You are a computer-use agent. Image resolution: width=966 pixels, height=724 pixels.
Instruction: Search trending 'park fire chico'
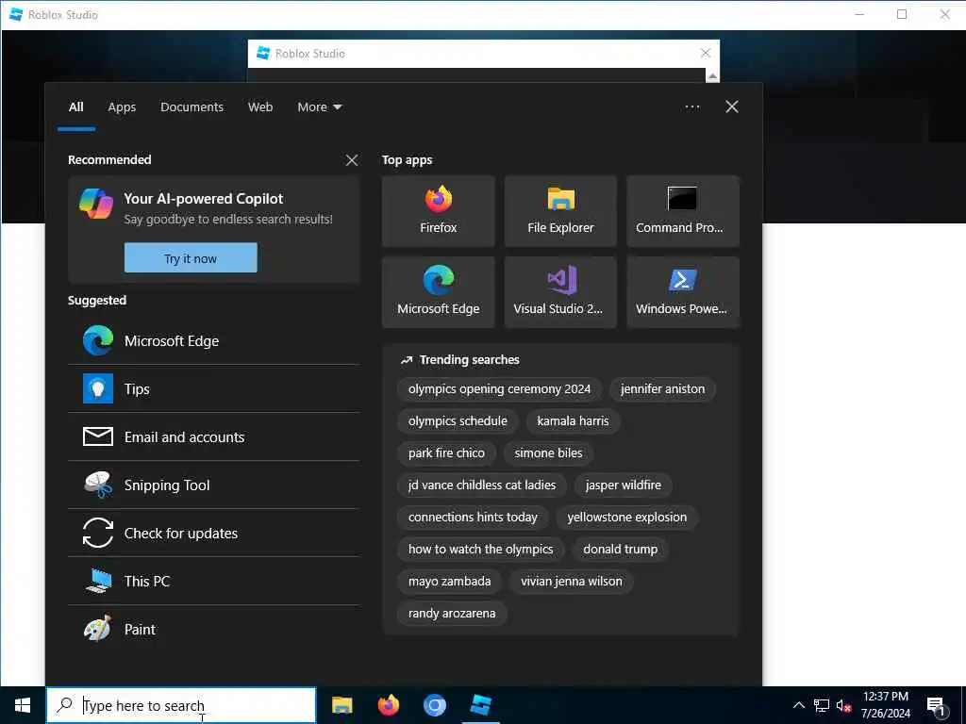[x=446, y=453]
